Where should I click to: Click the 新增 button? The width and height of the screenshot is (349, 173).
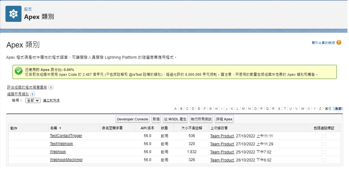coord(156,119)
